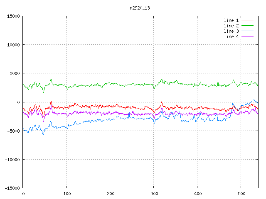Click the 100 x-axis tick label
Viewport: 266px width, 199px height.
tap(66, 194)
